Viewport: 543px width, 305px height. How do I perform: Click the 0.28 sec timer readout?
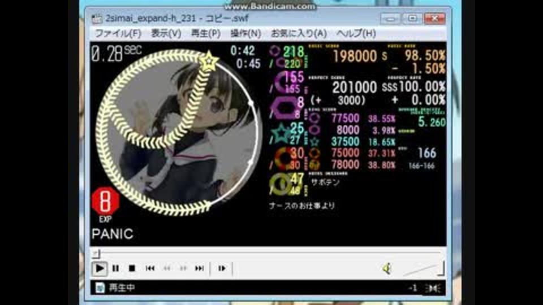117,54
